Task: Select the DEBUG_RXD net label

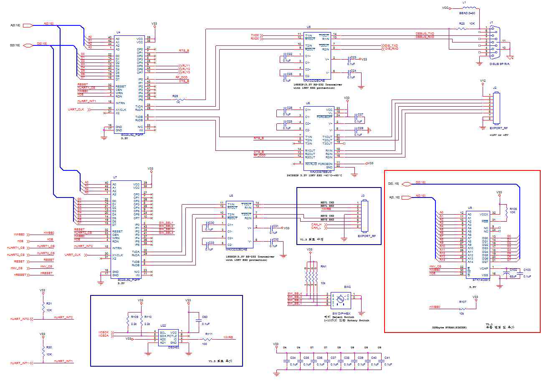Action: pos(425,37)
